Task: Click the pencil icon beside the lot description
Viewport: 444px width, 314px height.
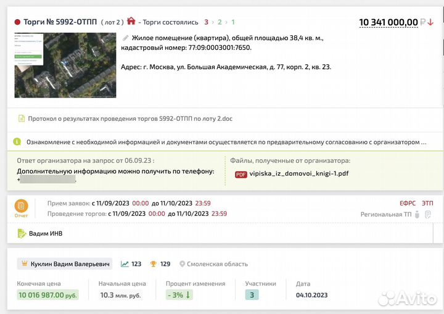Action: [126, 38]
